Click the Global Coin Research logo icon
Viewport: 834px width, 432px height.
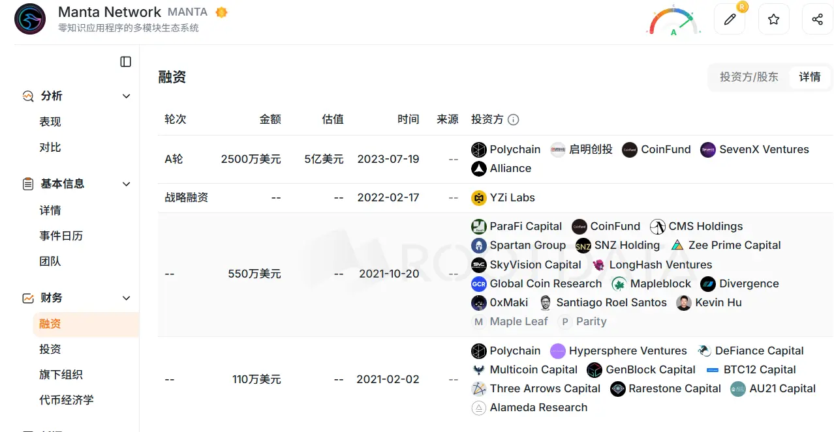point(479,283)
